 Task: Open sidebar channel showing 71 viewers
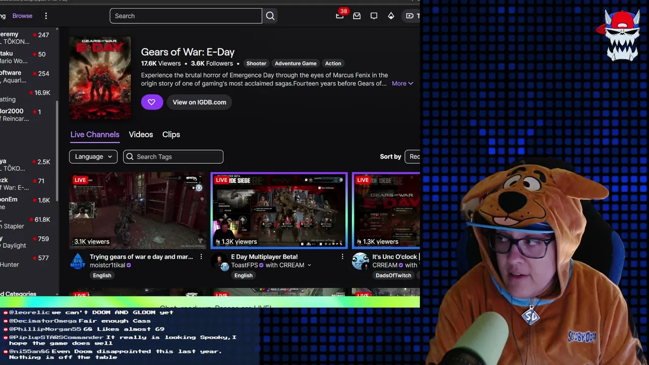pyautogui.click(x=25, y=184)
